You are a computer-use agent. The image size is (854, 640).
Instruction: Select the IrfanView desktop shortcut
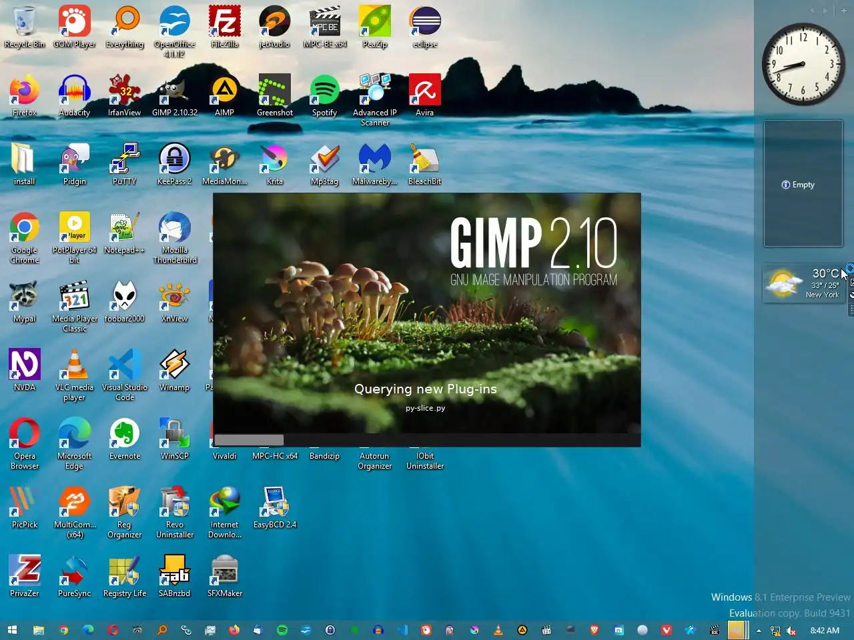125,95
